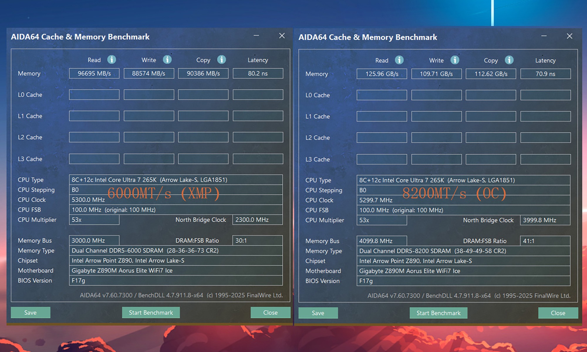The height and width of the screenshot is (352, 587).
Task: Start Benchmark in the right OC window
Action: coord(438,313)
